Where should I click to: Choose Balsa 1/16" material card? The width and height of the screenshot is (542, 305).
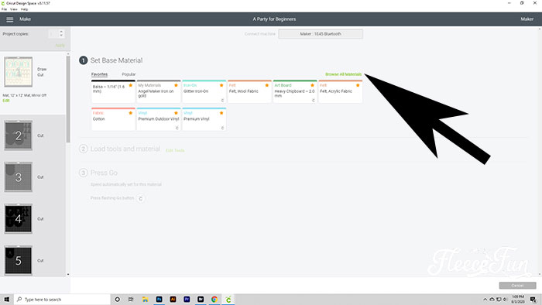tap(113, 91)
